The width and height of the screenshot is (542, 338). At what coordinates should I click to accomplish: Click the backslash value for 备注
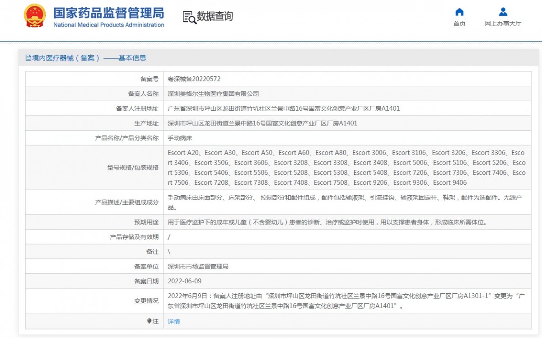point(169,252)
